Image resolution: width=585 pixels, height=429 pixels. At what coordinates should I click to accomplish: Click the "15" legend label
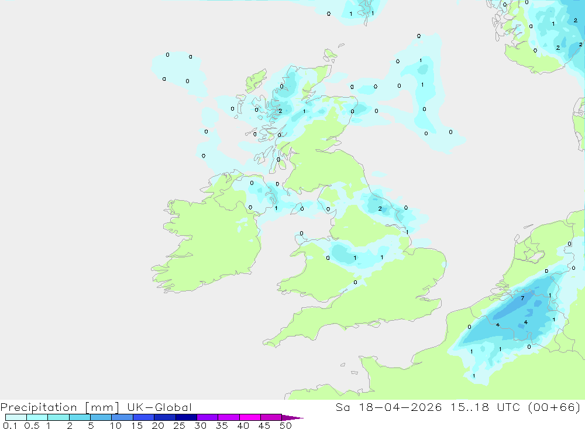(137, 425)
